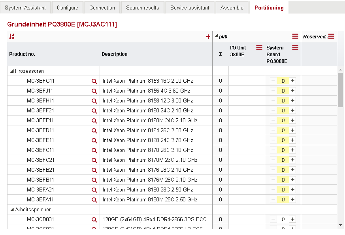Viewport: 345px width, 235px height.
Task: Collapse the Prozessoren group
Action: click(x=12, y=71)
